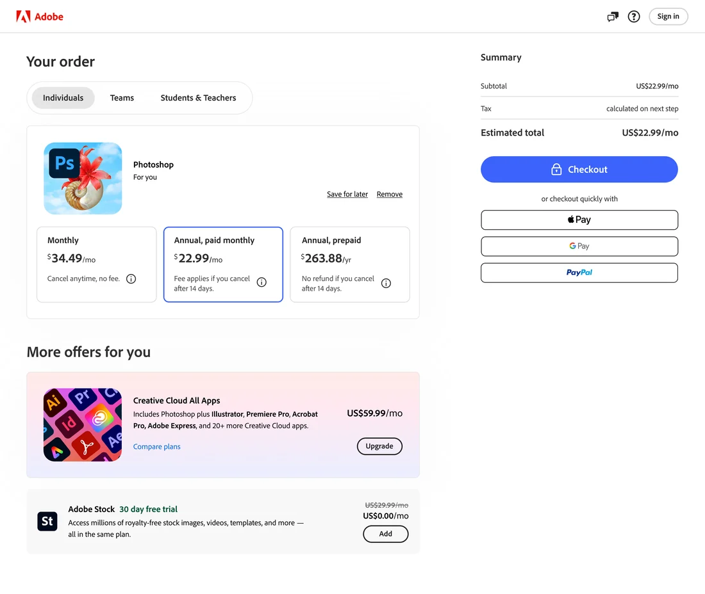The image size is (705, 594).
Task: Open the chat support icon
Action: point(612,17)
